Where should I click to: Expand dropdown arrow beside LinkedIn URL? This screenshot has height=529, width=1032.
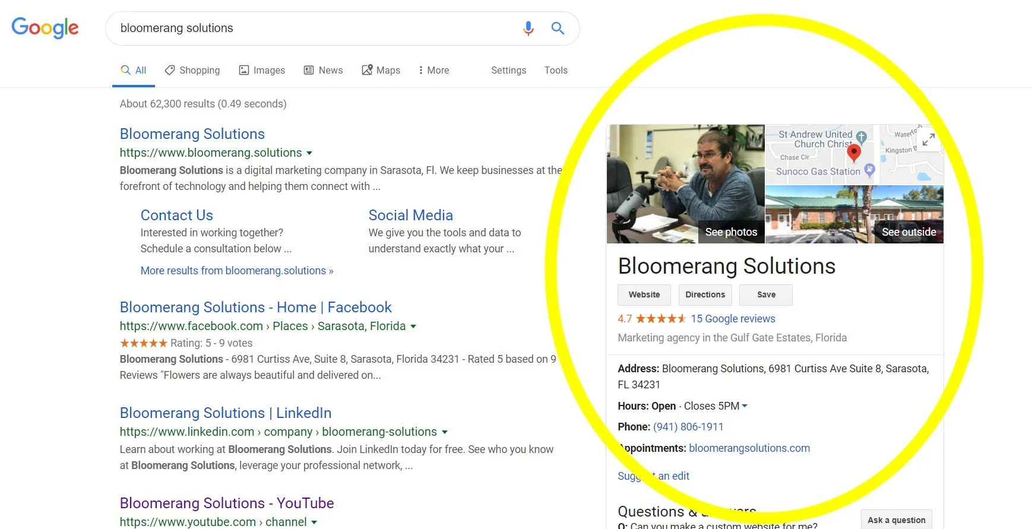pos(445,432)
